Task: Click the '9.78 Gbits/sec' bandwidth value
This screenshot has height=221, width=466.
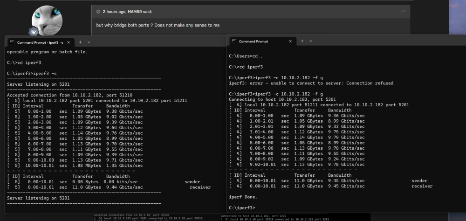Action: tap(346, 165)
